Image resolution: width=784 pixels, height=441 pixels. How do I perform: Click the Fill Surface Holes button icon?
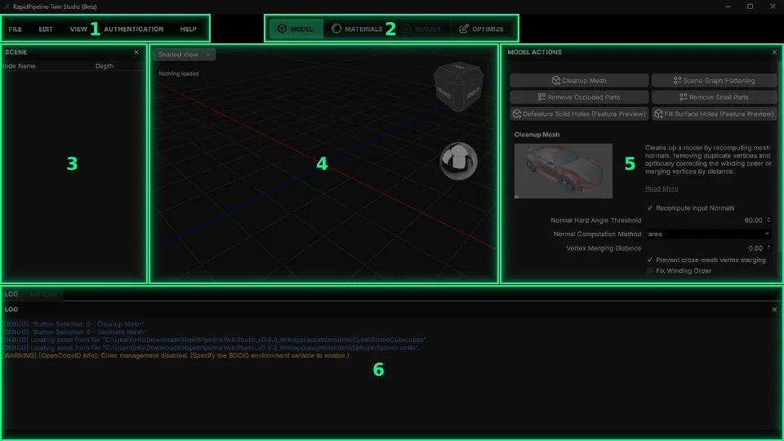[658, 114]
